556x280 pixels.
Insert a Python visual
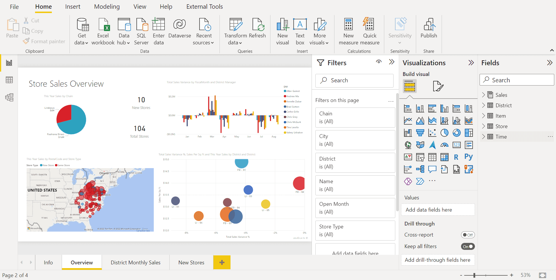pyautogui.click(x=469, y=157)
